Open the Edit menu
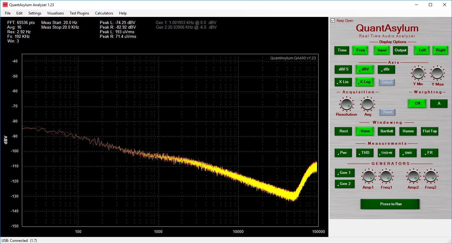452x244 pixels. [x=19, y=13]
